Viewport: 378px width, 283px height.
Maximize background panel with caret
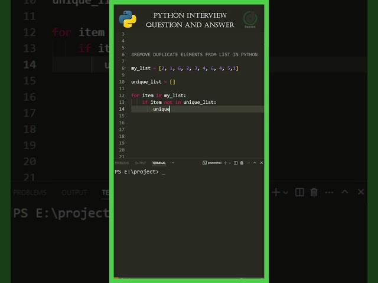[345, 192]
